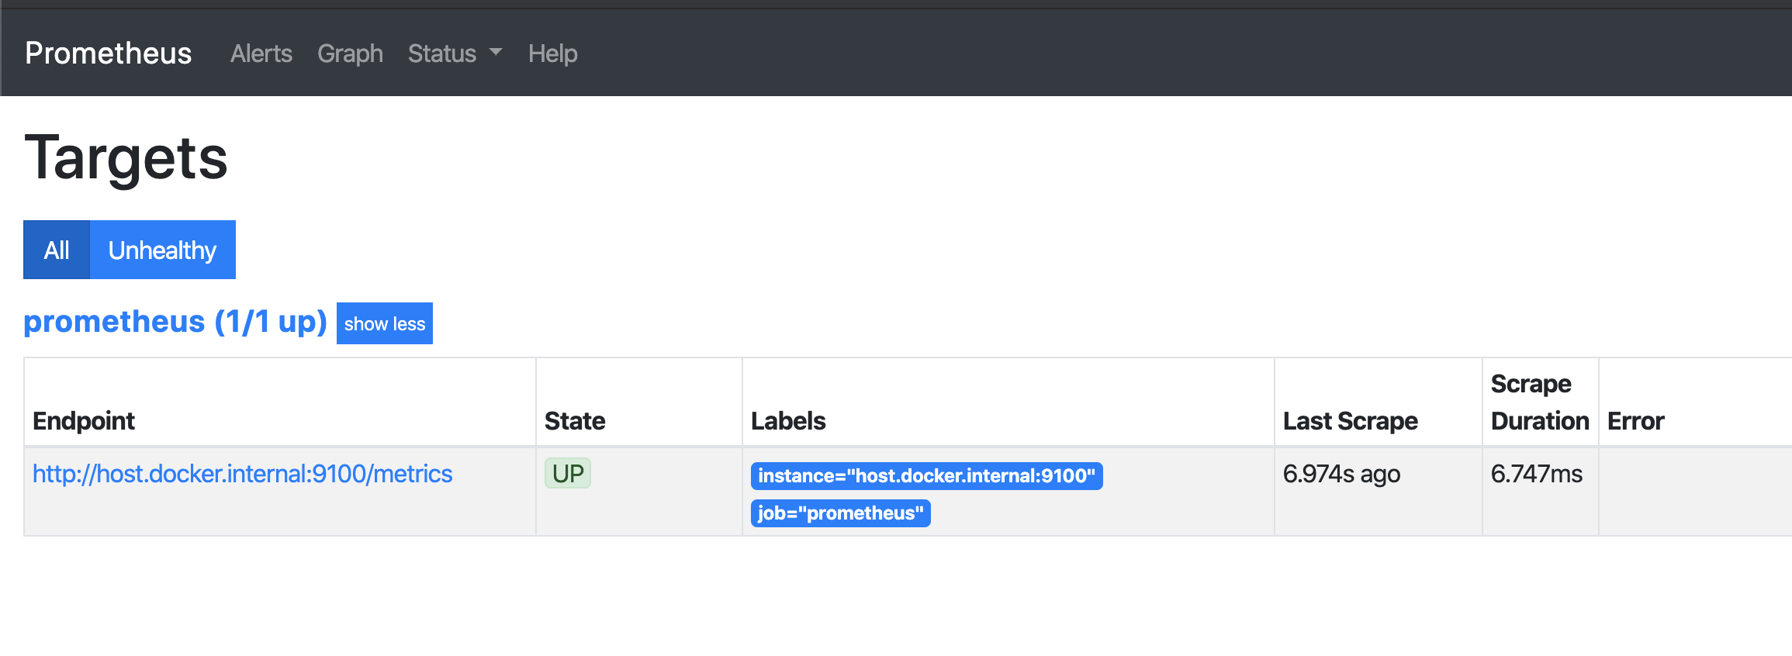
Task: Select the All targets filter
Action: (57, 250)
